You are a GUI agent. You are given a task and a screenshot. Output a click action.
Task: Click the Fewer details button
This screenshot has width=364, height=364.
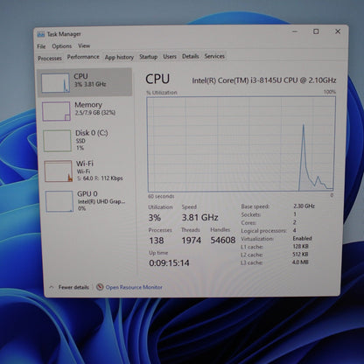pos(73,287)
